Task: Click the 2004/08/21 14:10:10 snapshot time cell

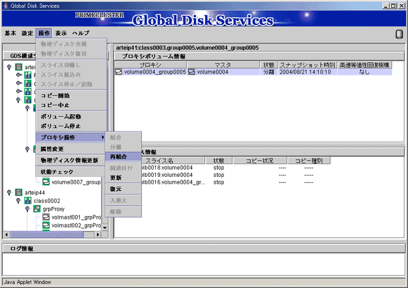Action: [x=308, y=72]
